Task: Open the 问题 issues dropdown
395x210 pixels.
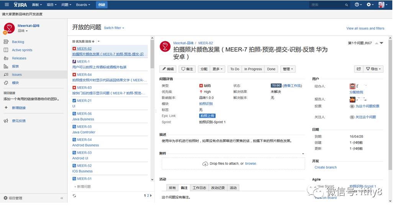Action: coord(66,5)
